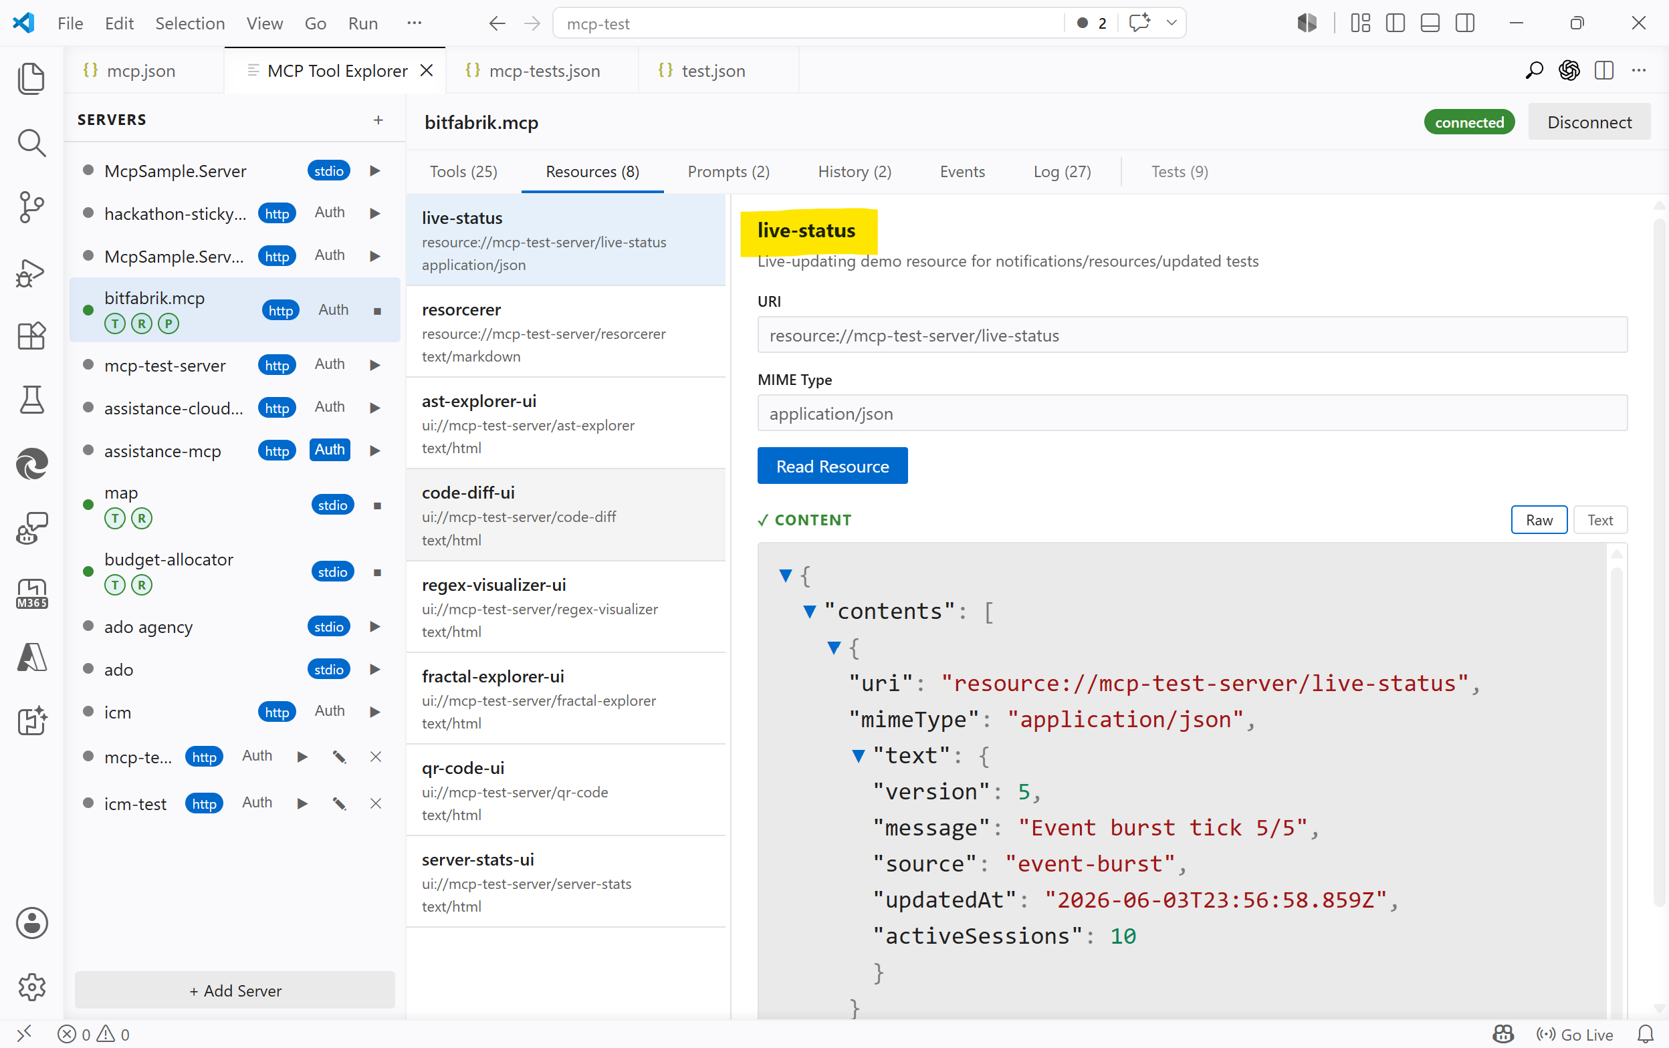This screenshot has width=1669, height=1048.
Task: Open the Testing beaker view
Action: click(31, 400)
